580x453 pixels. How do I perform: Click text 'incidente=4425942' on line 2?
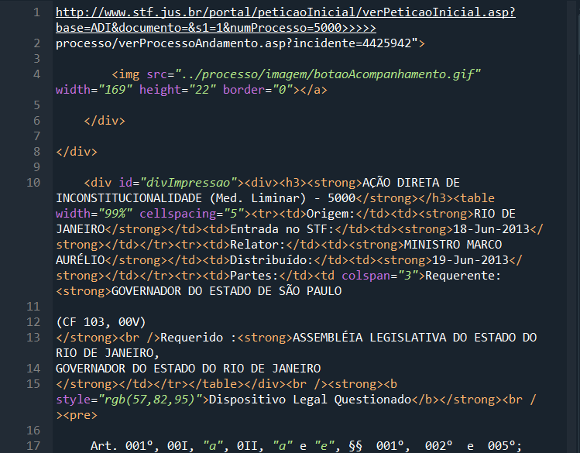point(352,43)
